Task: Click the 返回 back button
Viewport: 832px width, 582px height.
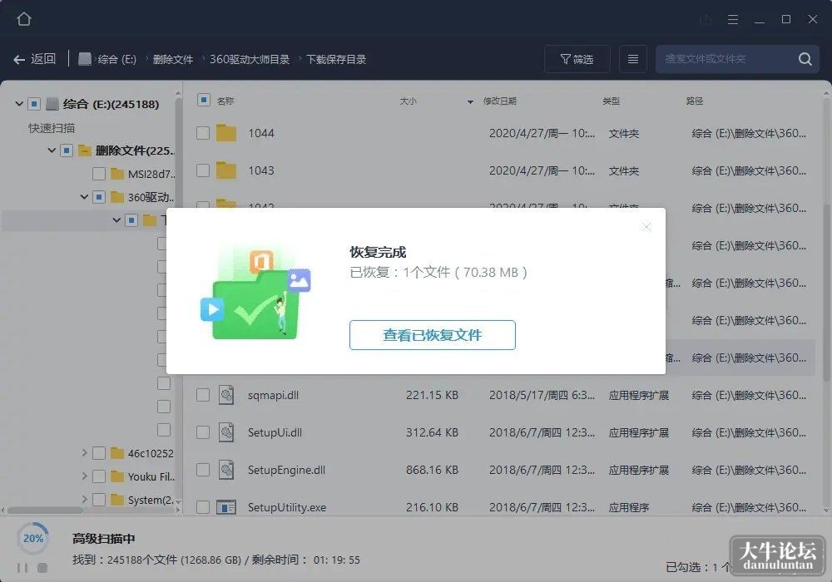Action: coord(35,59)
